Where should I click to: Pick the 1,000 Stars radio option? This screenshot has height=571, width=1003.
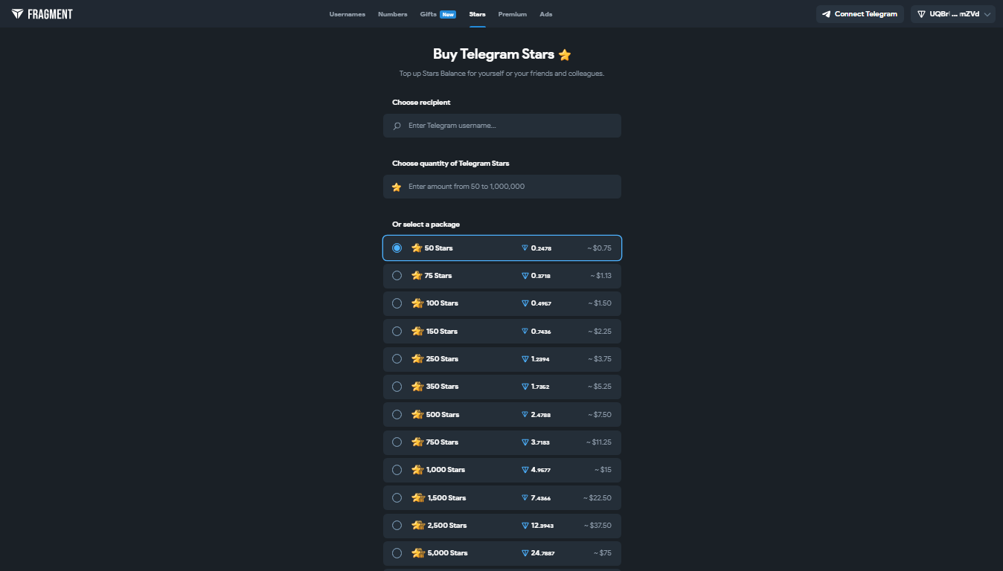click(x=397, y=470)
